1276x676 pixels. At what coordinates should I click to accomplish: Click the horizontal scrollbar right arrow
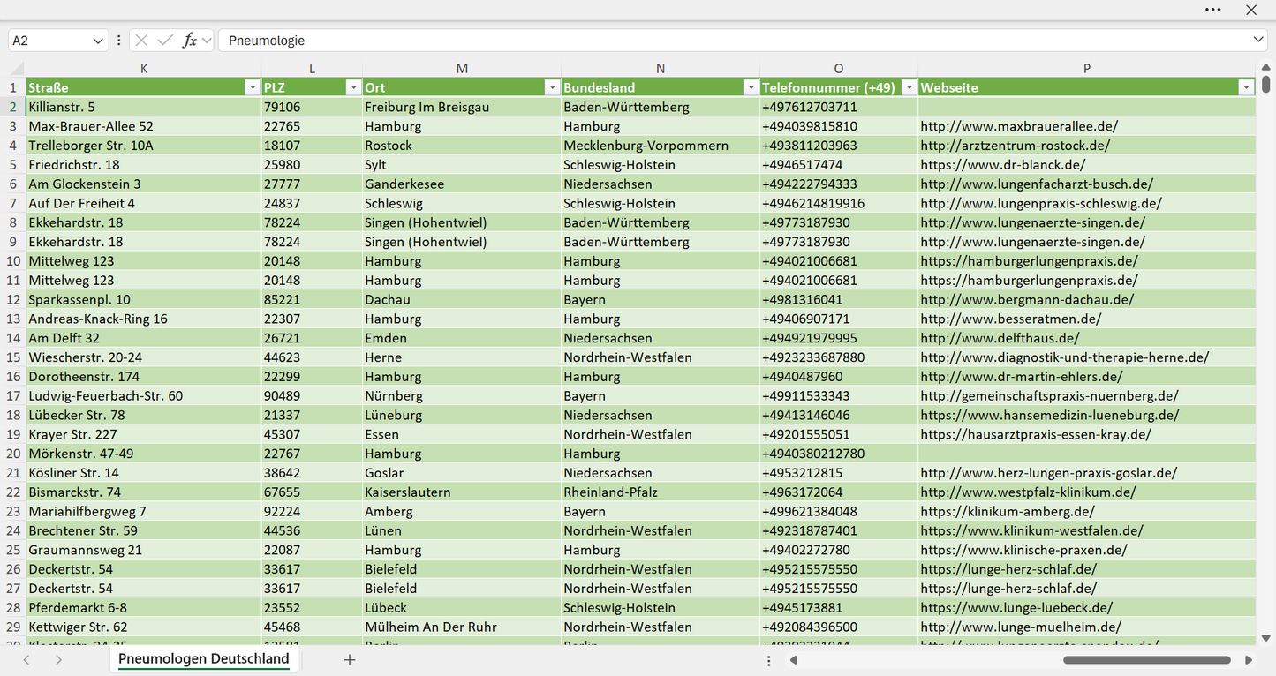[x=1249, y=659]
